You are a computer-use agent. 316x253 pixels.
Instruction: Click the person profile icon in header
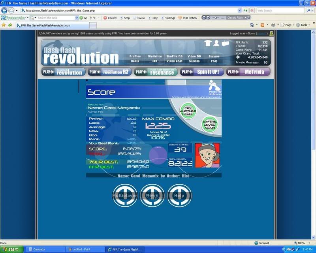pos(216,43)
